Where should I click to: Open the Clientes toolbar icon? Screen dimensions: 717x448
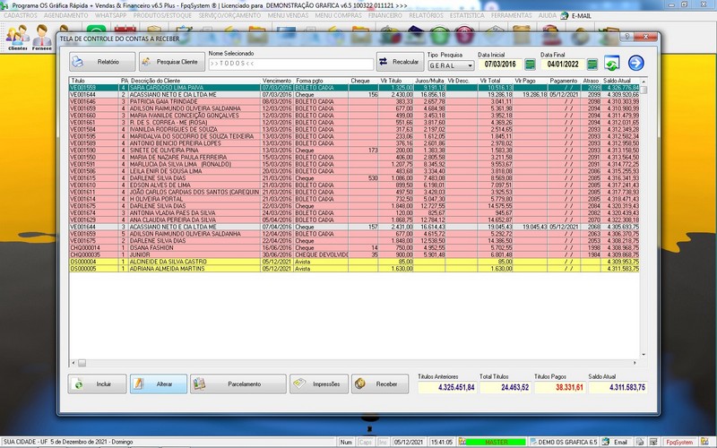(18, 37)
